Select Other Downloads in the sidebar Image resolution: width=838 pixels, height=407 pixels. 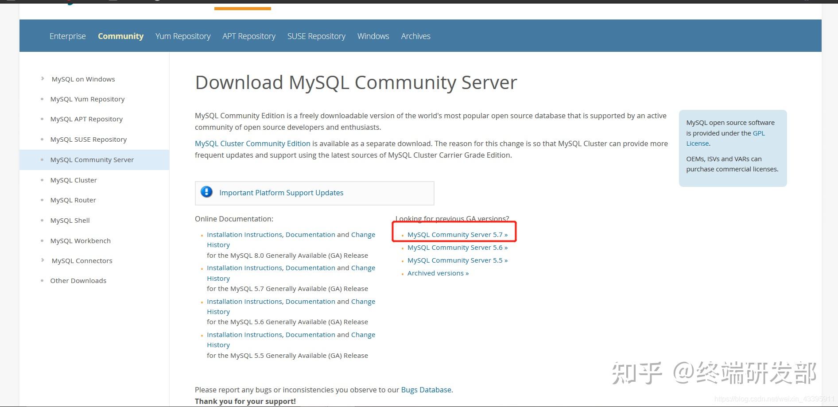[x=78, y=280]
